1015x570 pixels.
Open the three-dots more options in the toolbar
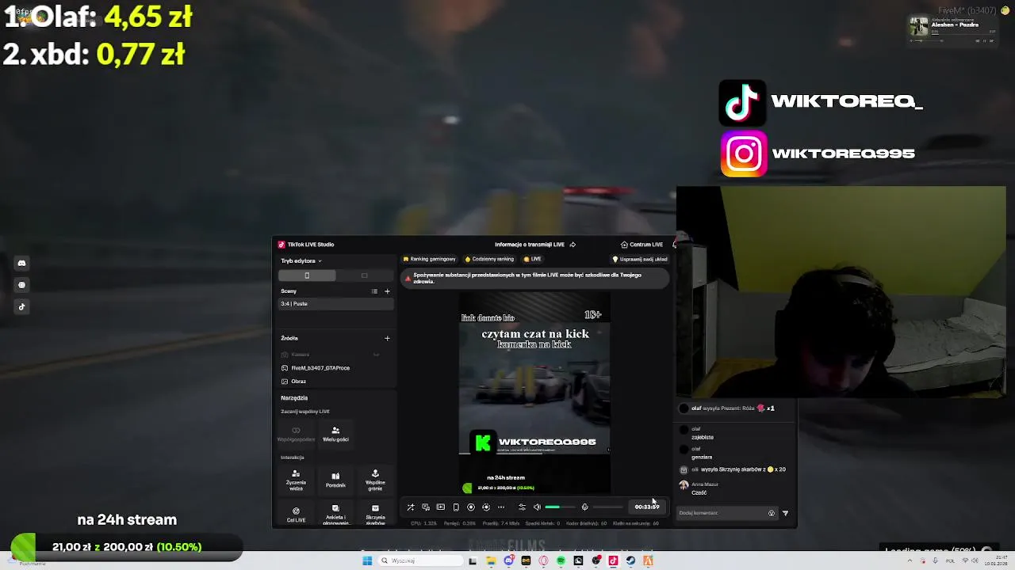pyautogui.click(x=501, y=507)
